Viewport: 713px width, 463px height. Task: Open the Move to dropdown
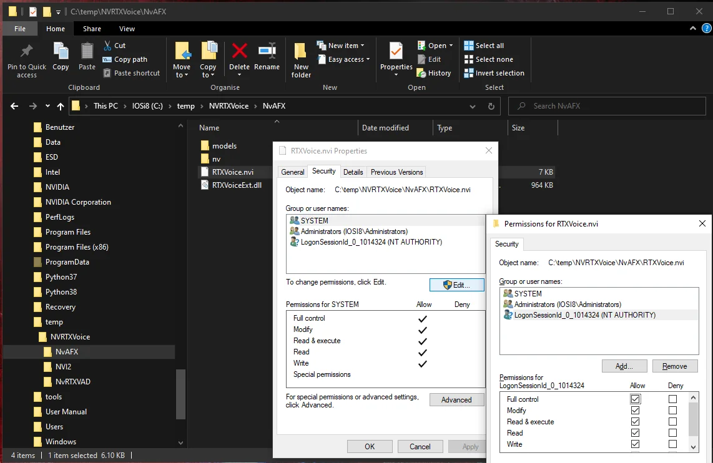click(x=182, y=71)
